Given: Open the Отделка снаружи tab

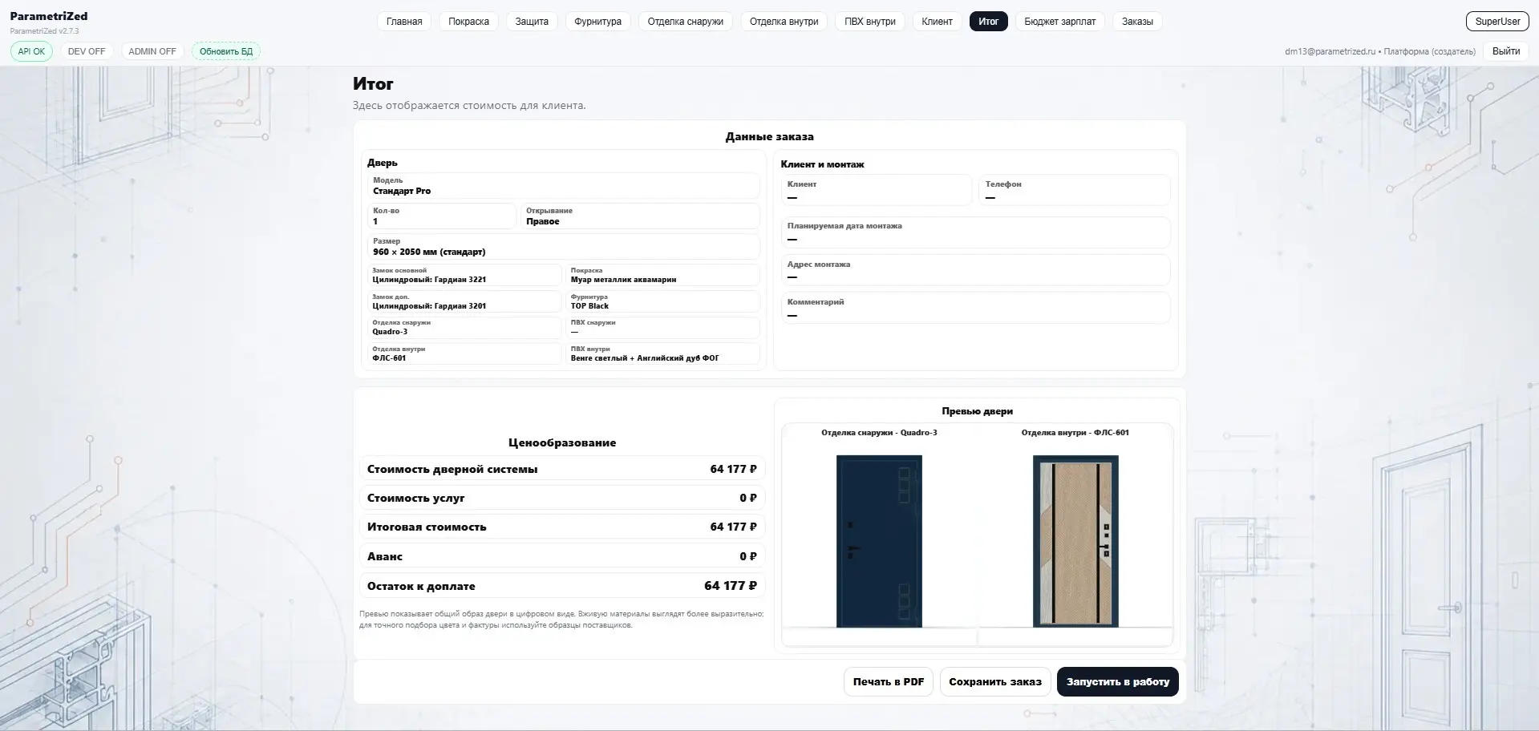Looking at the screenshot, I should (x=685, y=22).
